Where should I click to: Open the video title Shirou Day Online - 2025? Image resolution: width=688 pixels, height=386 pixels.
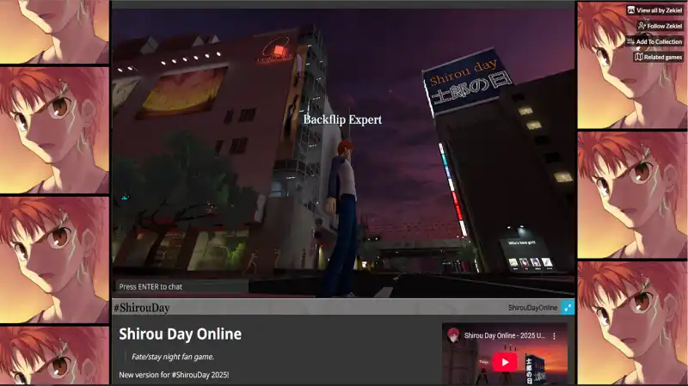[505, 335]
